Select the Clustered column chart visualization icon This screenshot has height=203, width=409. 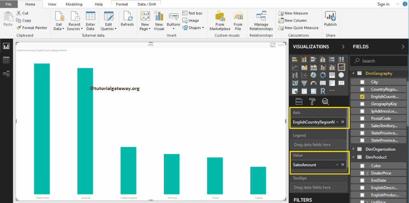322,59
